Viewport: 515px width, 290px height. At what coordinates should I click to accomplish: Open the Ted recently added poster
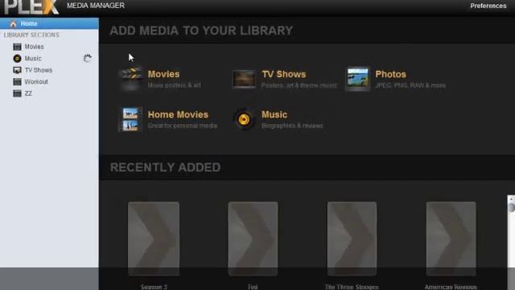click(253, 238)
